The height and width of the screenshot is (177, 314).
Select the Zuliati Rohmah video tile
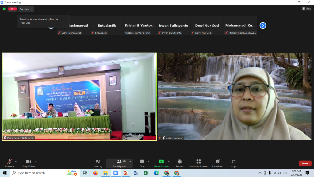[235, 97]
